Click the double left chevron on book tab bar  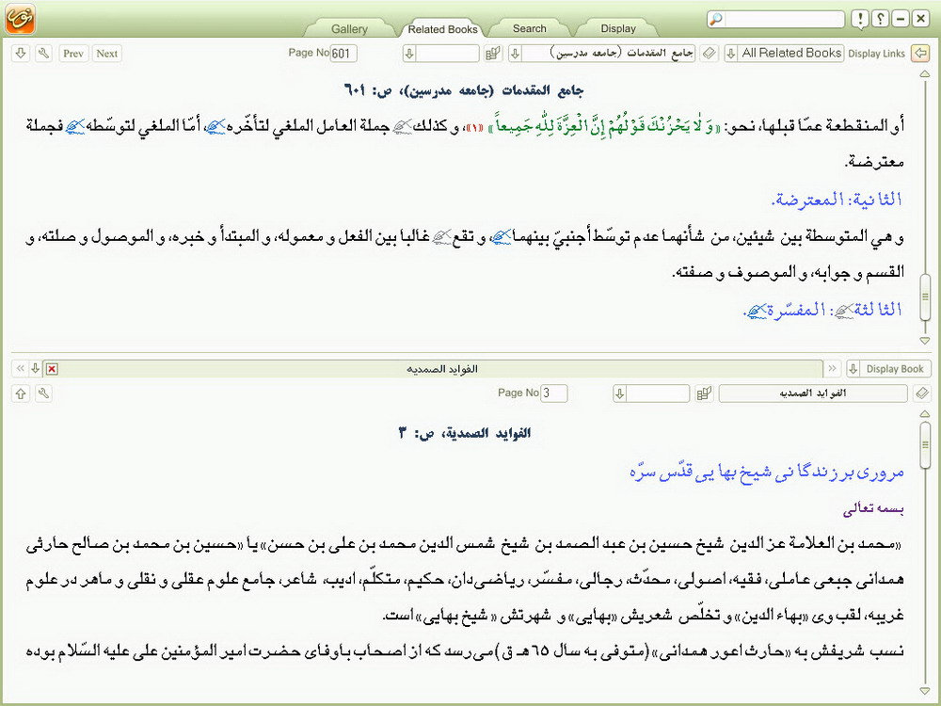tap(21, 369)
